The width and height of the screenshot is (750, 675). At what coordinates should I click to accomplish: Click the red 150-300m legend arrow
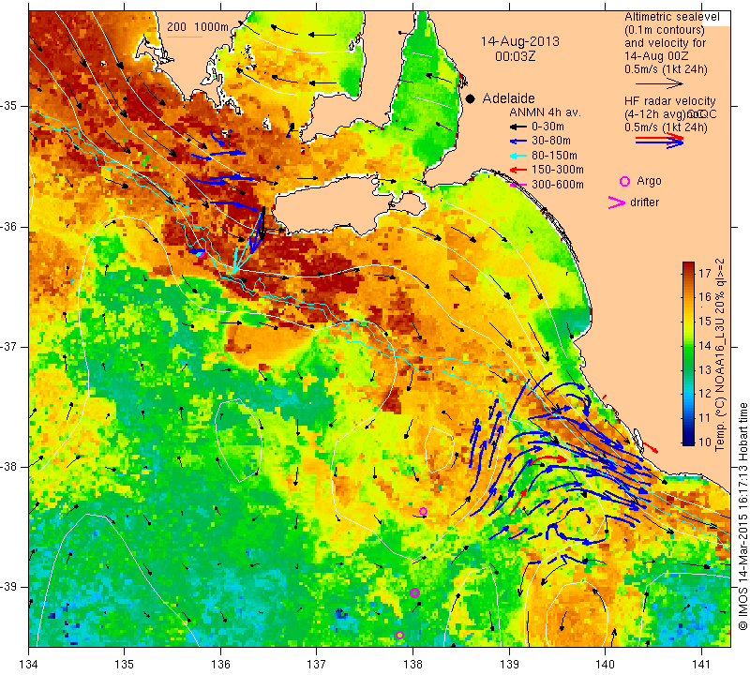[x=517, y=170]
